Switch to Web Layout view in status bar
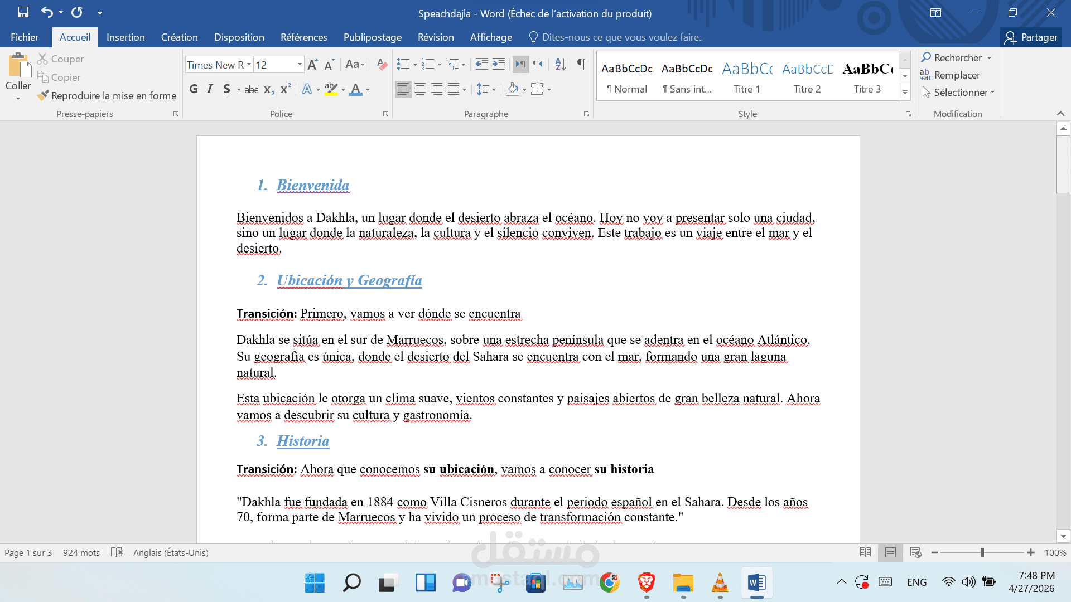 [915, 552]
